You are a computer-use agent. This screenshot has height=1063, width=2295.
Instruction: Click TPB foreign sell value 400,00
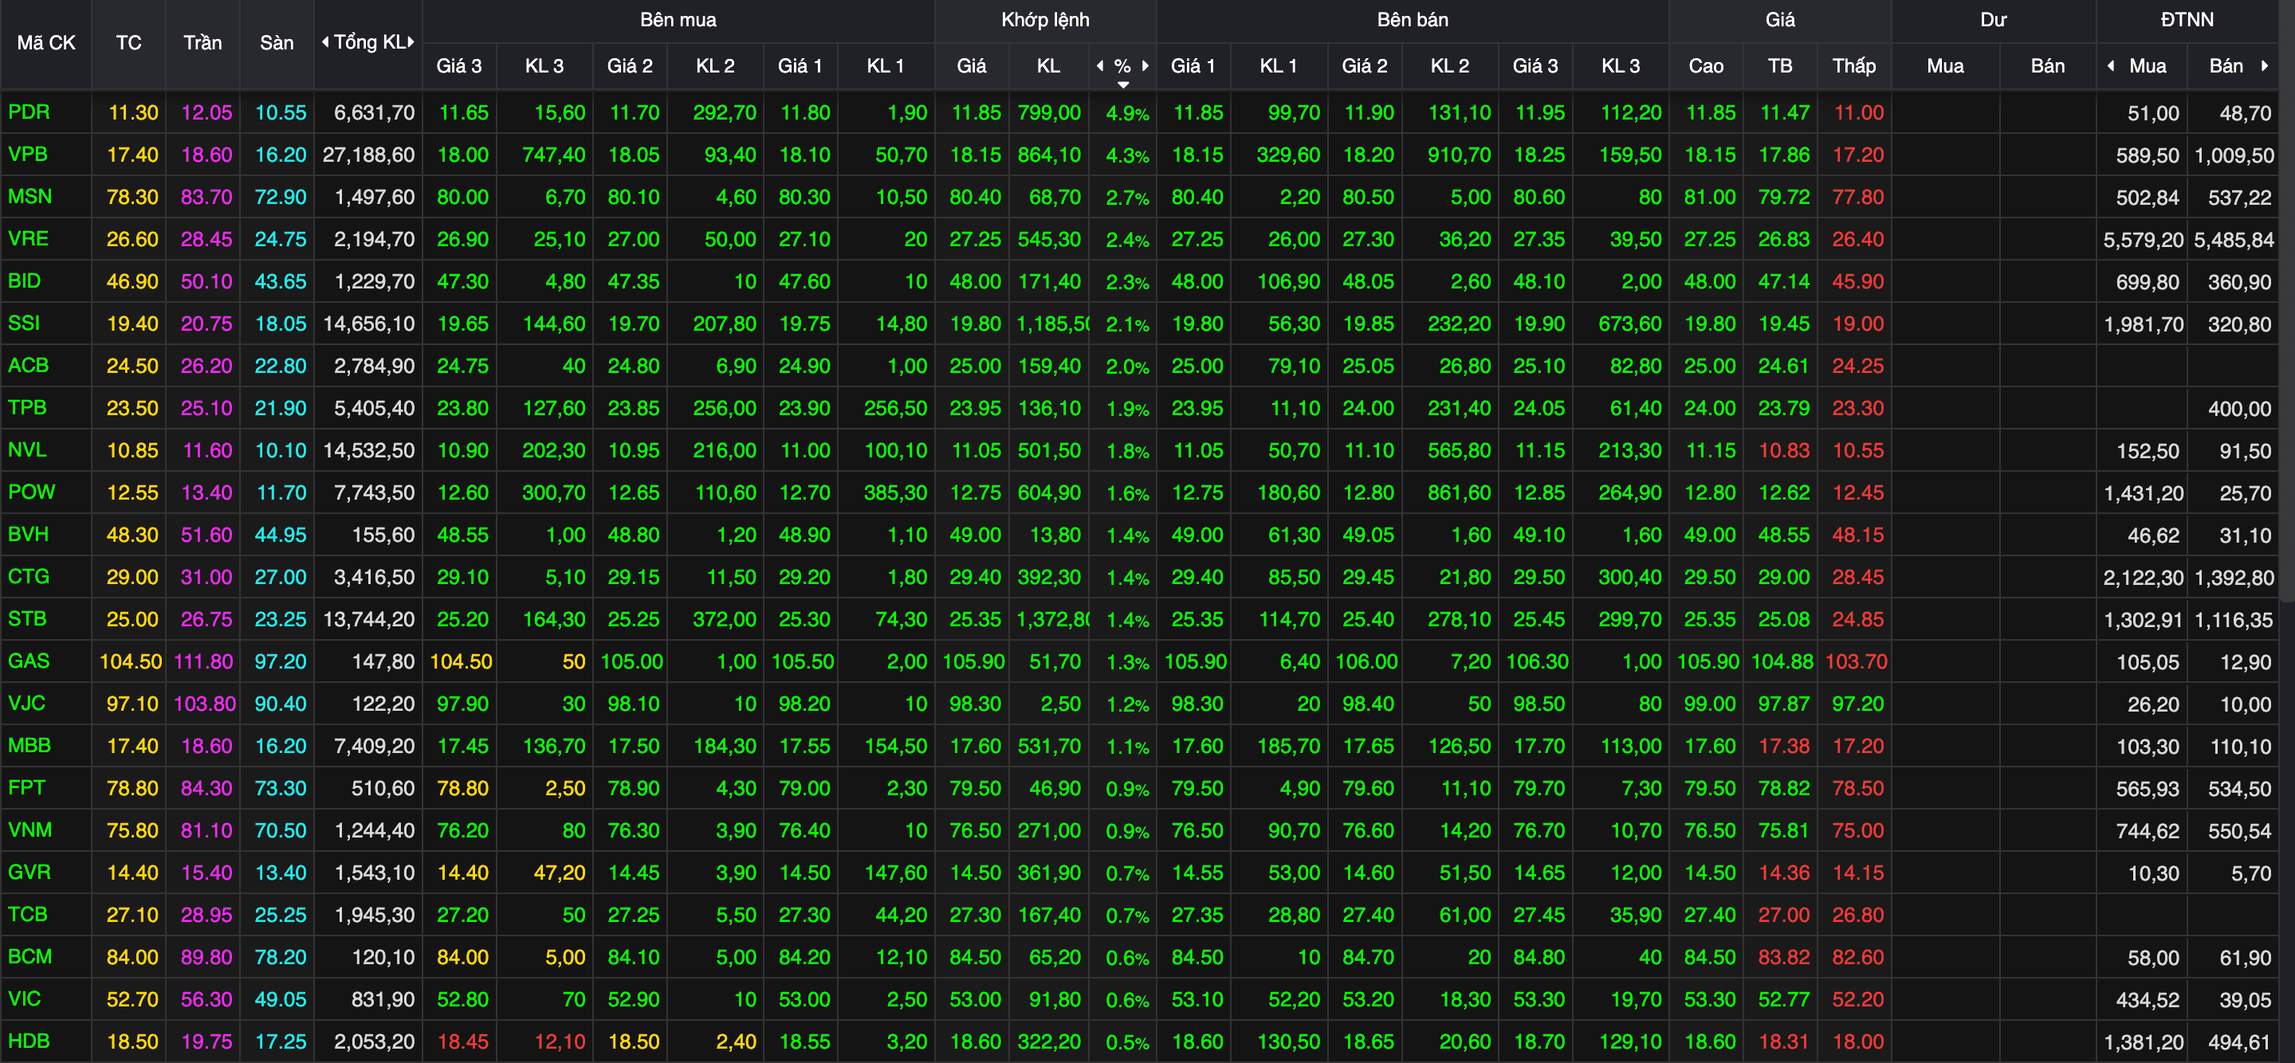click(x=2239, y=409)
